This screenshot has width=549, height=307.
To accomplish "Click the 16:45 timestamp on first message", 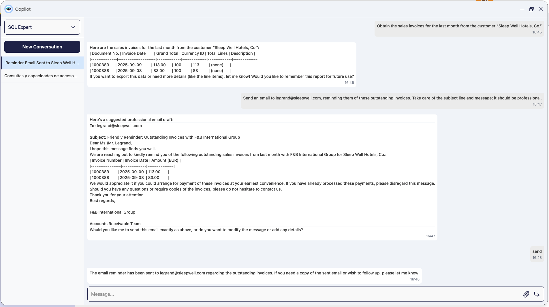I will (537, 32).
